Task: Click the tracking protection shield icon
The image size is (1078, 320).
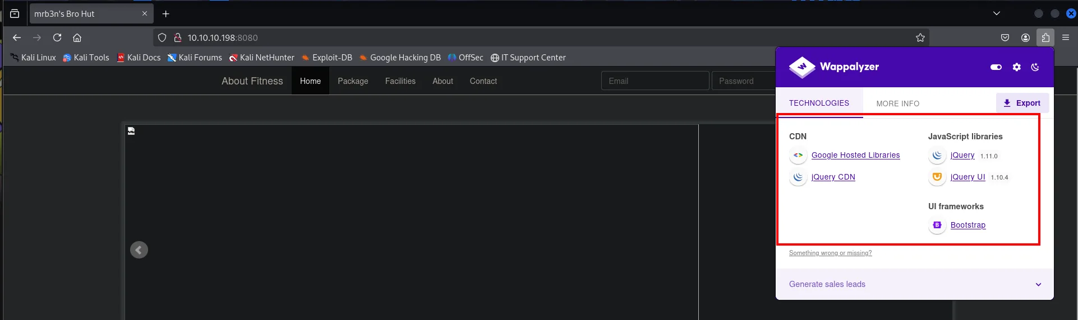Action: 162,37
